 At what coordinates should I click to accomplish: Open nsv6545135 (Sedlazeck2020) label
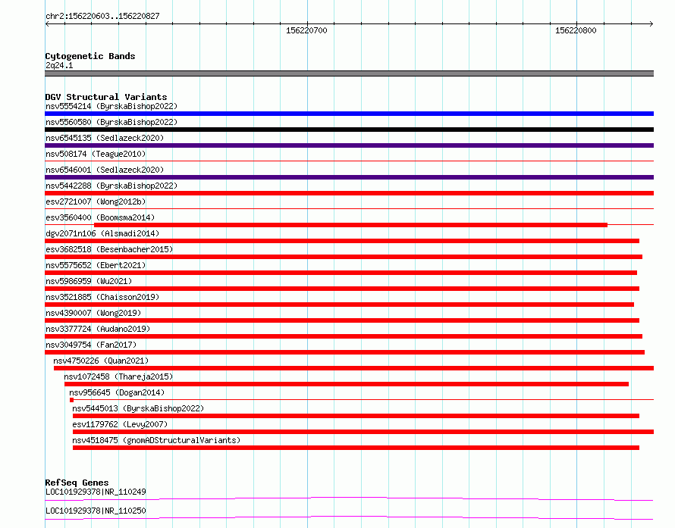point(105,138)
